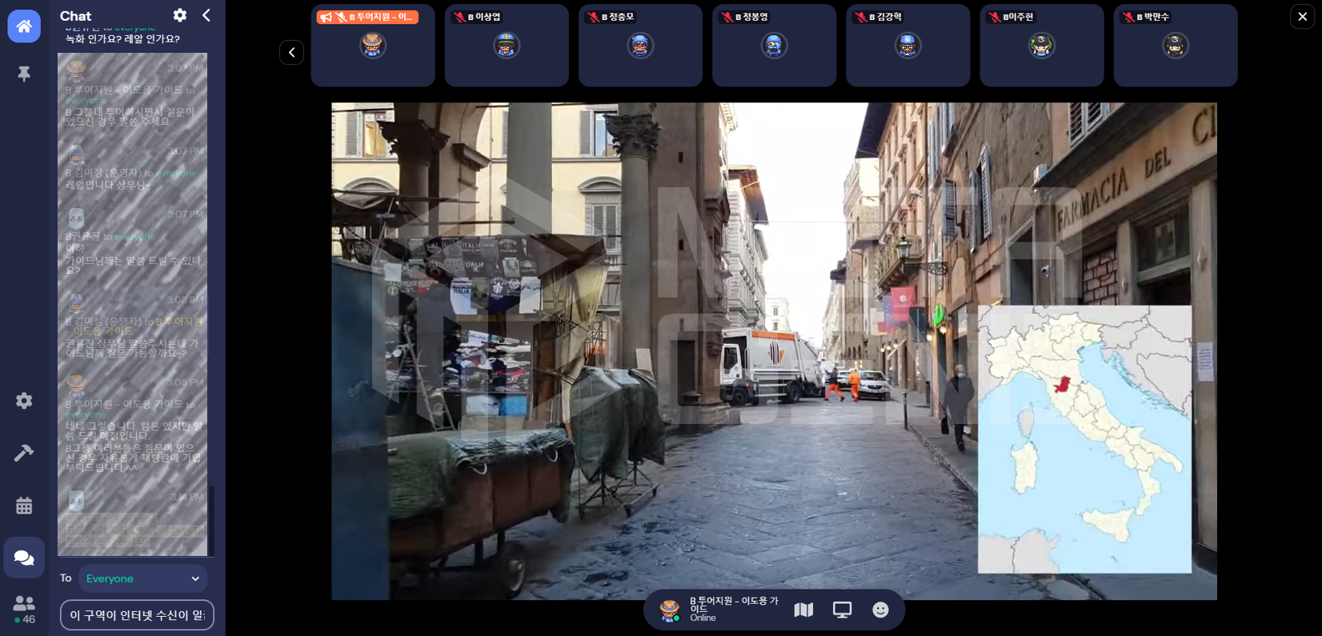
Task: Select the highlighted B 투어지원 participant tile
Action: point(373,46)
